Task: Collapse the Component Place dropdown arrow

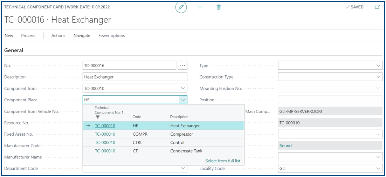Action: (183, 100)
